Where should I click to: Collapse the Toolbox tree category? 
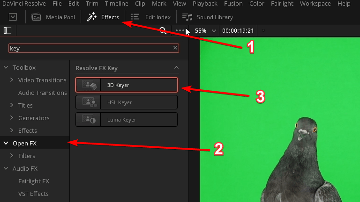[x=6, y=67]
